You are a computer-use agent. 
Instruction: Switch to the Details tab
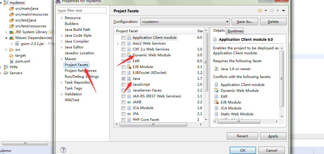click(x=219, y=31)
